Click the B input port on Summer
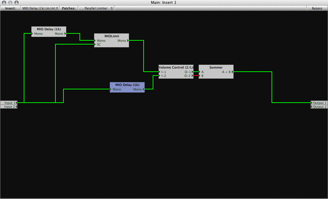Screen dimensions: 328x199 (x=201, y=76)
